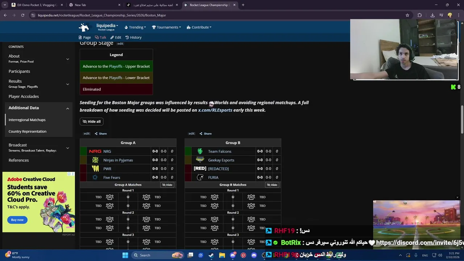
Task: Bookmark this page with star icon
Action: (407, 15)
